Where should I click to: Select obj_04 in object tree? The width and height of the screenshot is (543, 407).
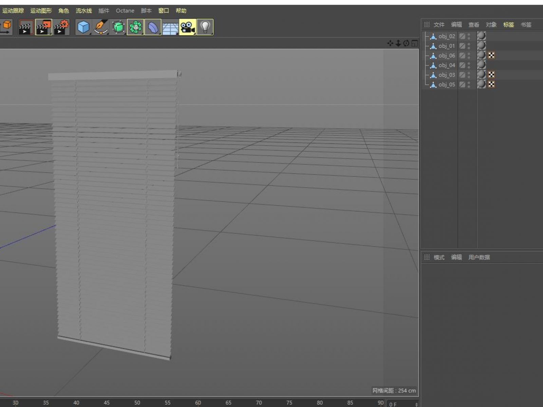447,65
